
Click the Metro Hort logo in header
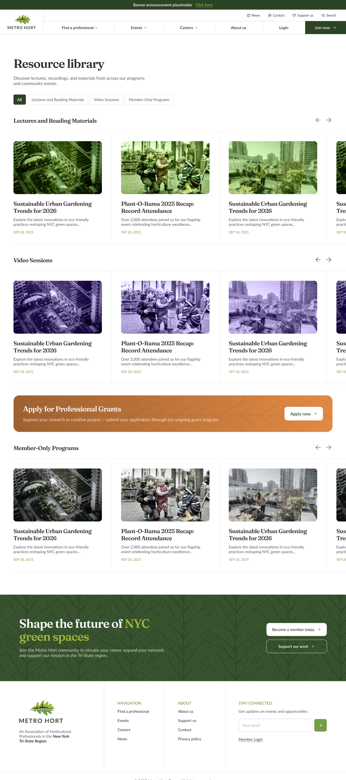tap(22, 22)
